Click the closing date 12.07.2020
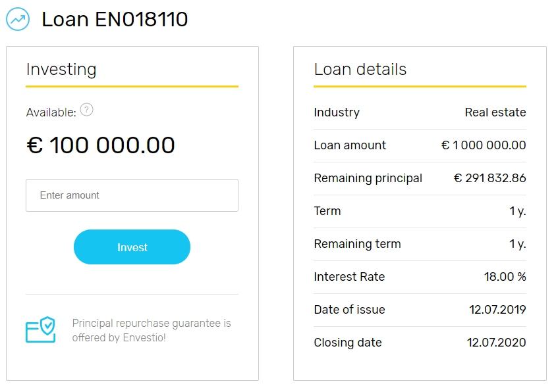 coord(497,343)
